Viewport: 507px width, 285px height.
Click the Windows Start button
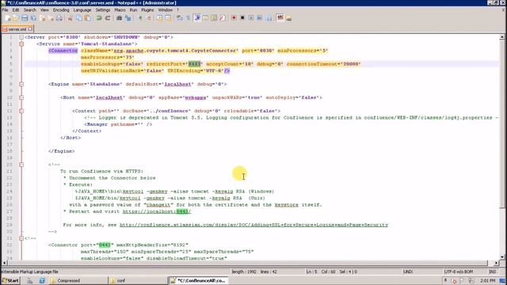tap(10, 280)
